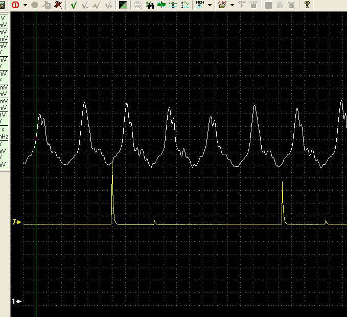347x317 pixels.
Task: Click the green checkmark icon
Action: 74,5
